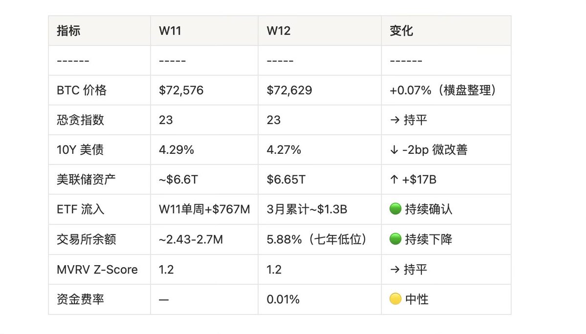Viewport: 586px width, 334px height.
Task: Click the up arrow before +$17B
Action: 394,180
